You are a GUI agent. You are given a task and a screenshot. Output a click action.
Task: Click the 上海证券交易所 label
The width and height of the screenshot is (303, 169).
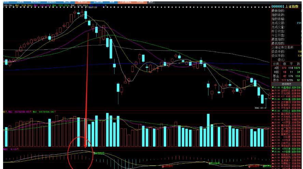pyautogui.click(x=284, y=47)
